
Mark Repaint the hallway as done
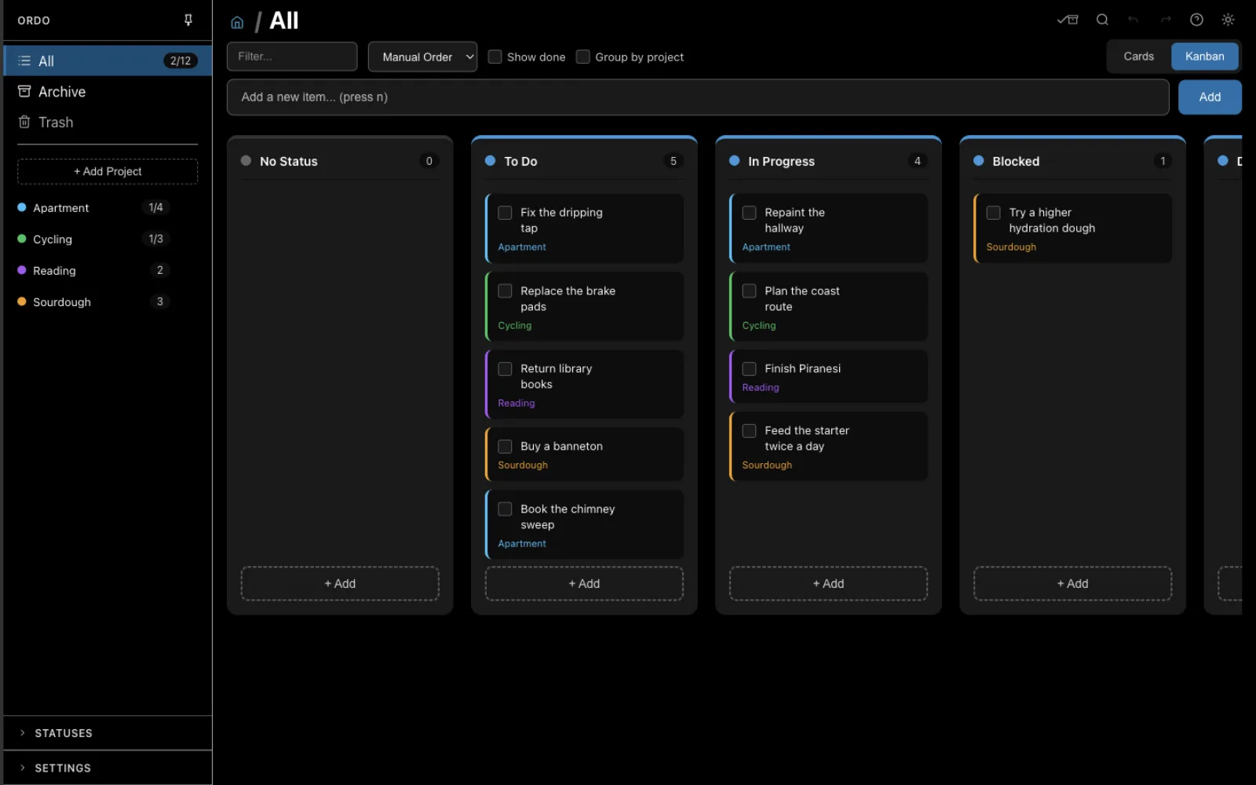tap(749, 213)
